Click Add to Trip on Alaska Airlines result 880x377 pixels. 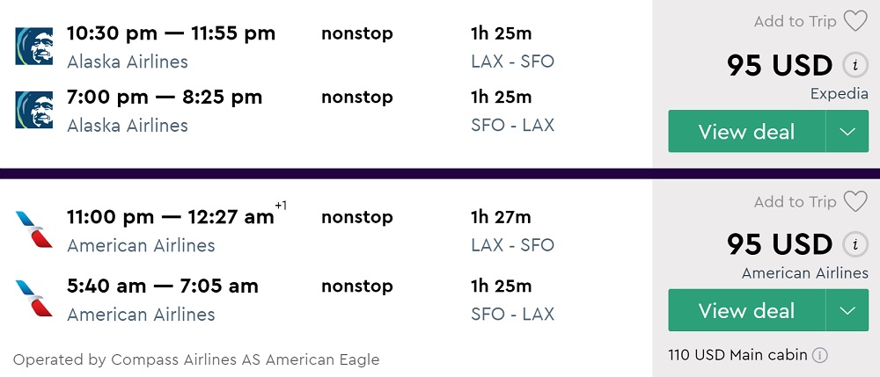[x=795, y=22]
